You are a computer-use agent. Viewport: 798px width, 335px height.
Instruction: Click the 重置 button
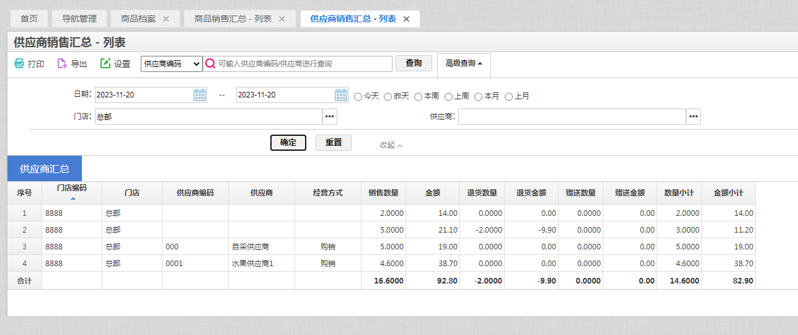(x=334, y=142)
